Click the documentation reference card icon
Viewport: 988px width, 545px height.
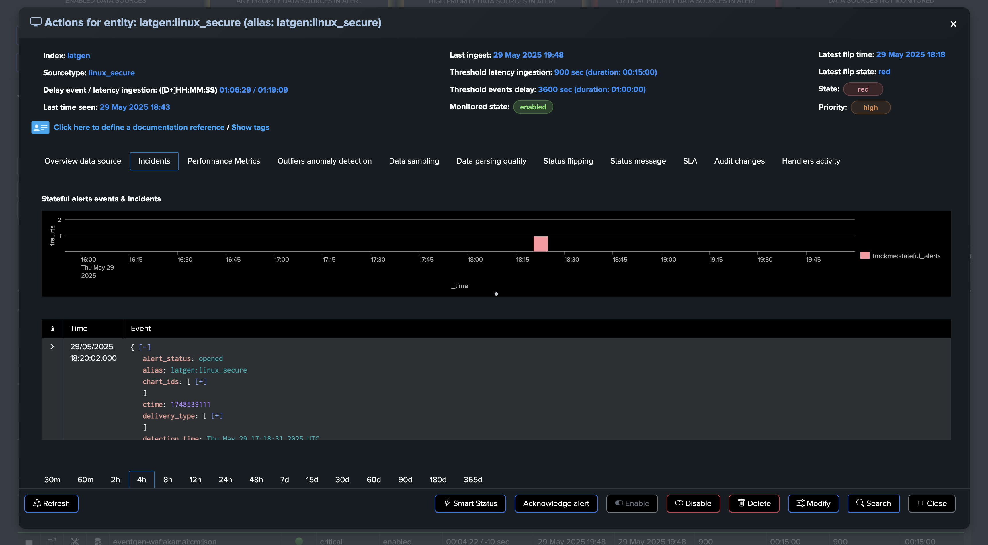[x=40, y=127]
